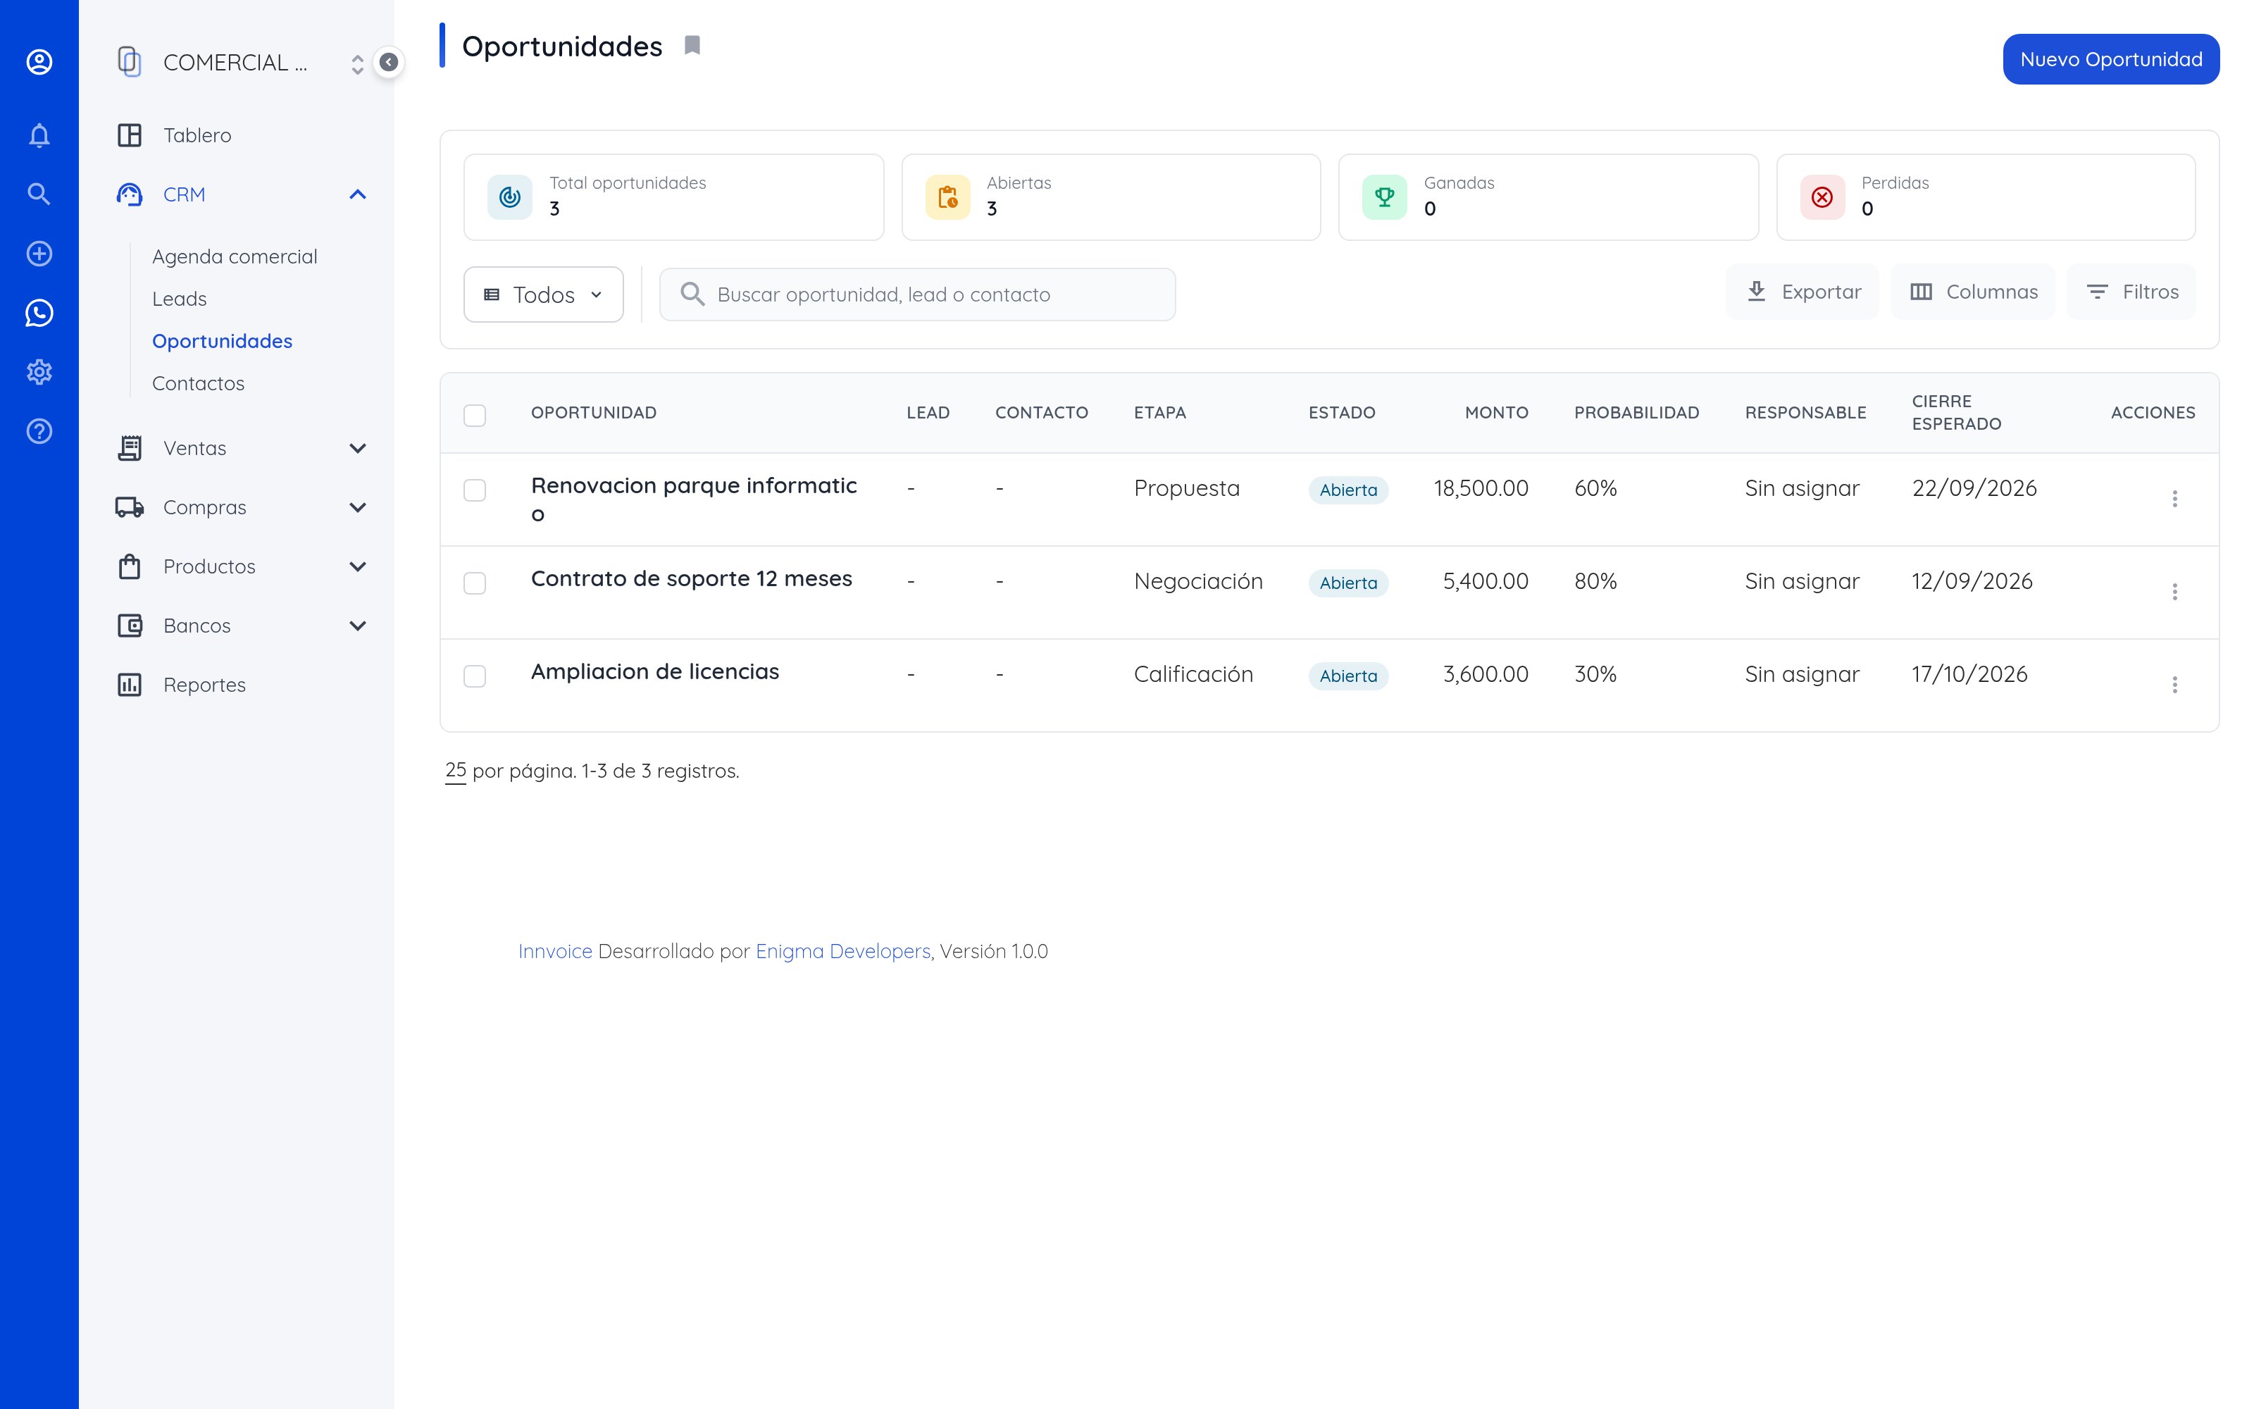Click the 18,500.00 amount cell
Screen dimensions: 2254x1409
tap(1481, 488)
